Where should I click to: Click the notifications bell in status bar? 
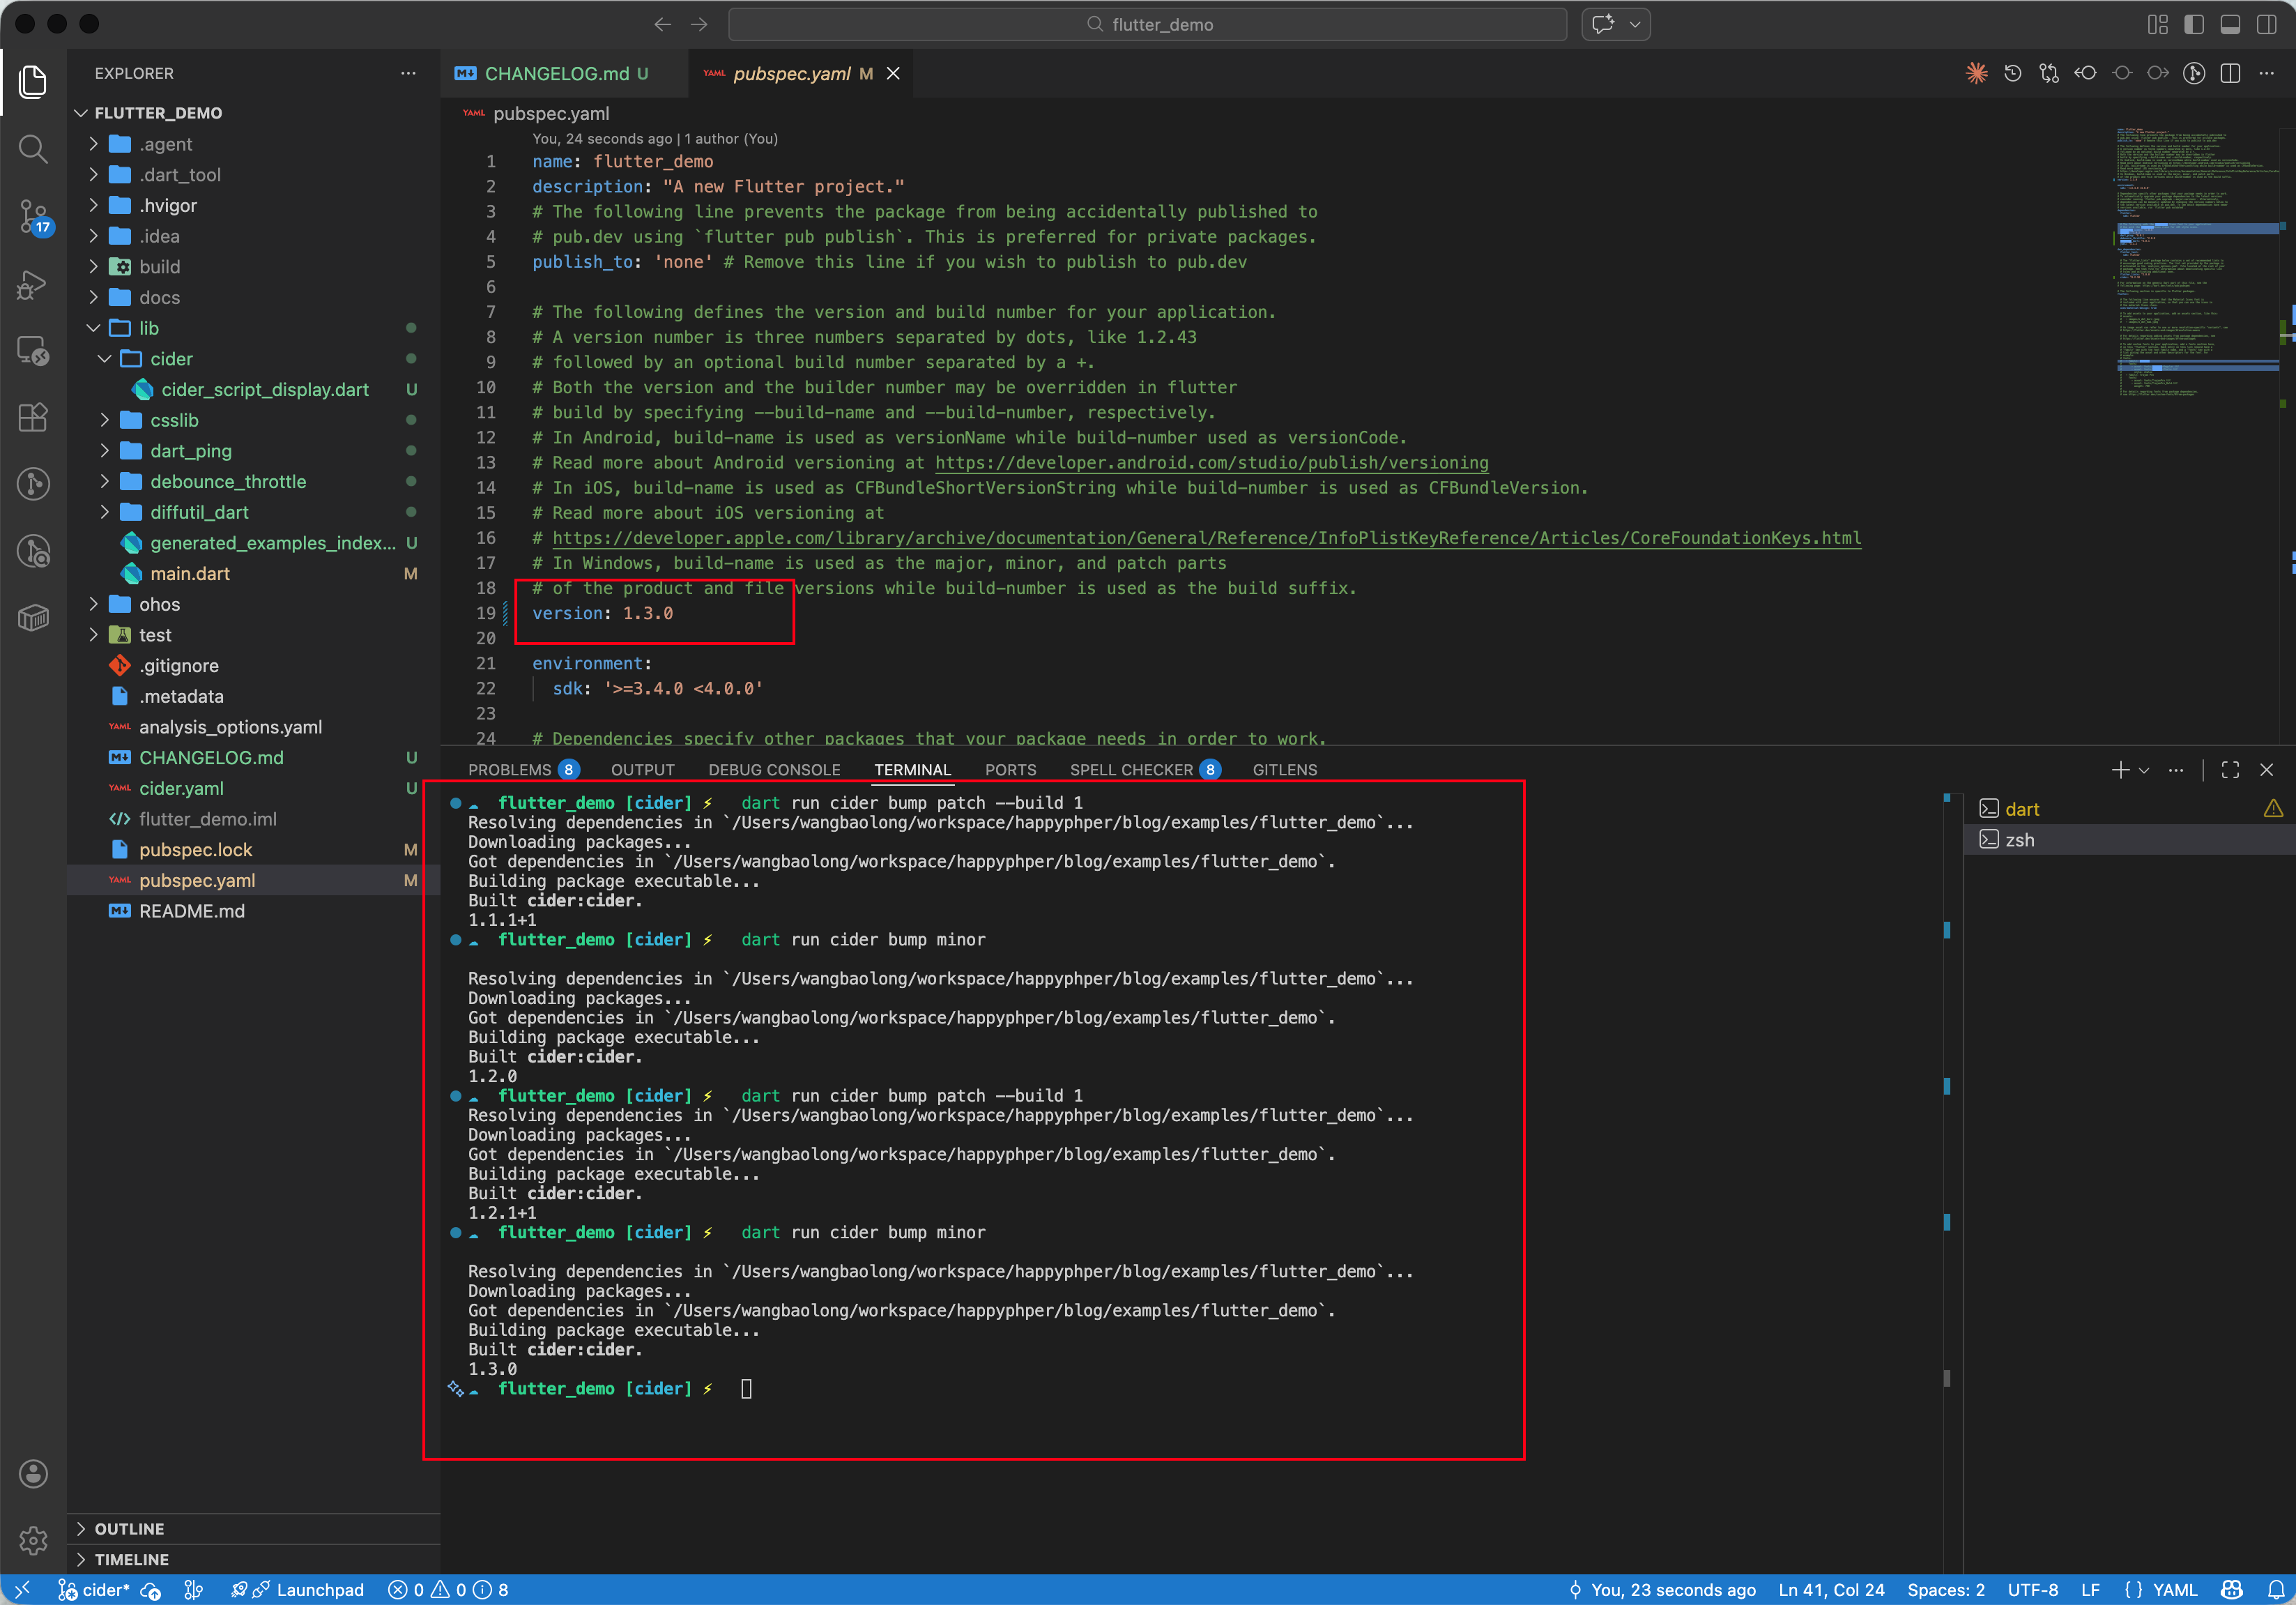(x=2276, y=1590)
